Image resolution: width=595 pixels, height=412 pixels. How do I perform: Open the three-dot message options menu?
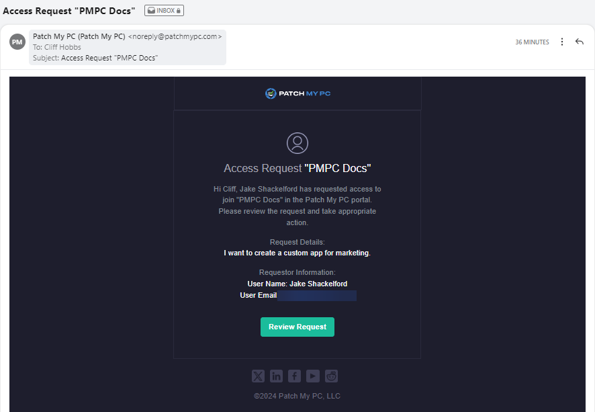click(562, 41)
